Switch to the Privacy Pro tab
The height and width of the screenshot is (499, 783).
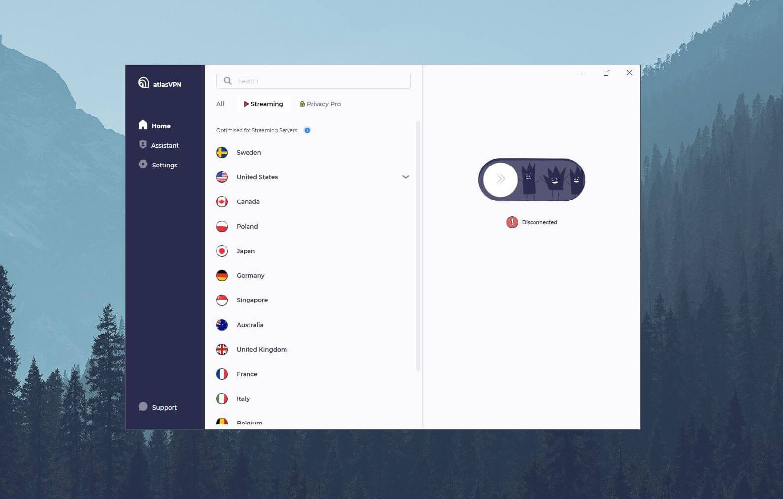pos(320,104)
